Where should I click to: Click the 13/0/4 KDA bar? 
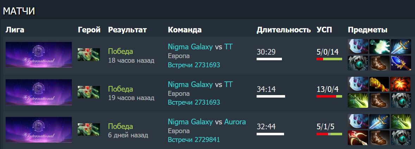tap(329, 96)
